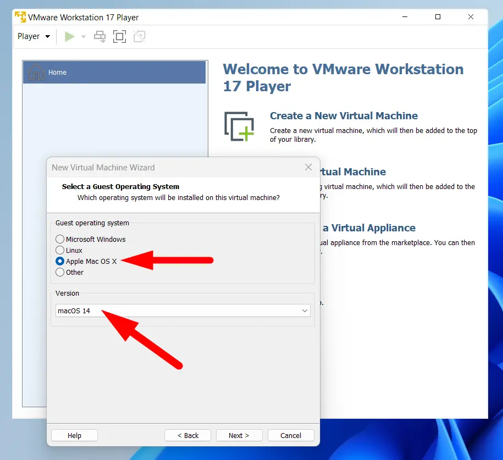Select the Linux radio button

click(60, 250)
